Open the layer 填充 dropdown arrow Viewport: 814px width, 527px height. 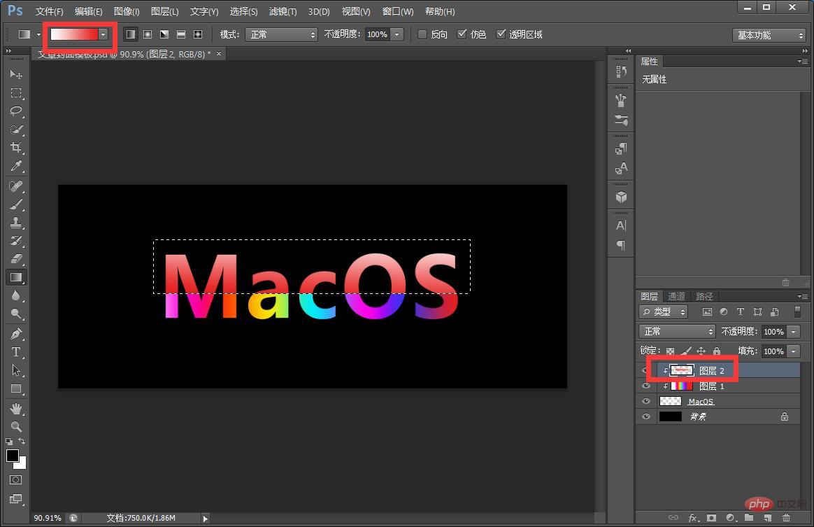point(793,351)
